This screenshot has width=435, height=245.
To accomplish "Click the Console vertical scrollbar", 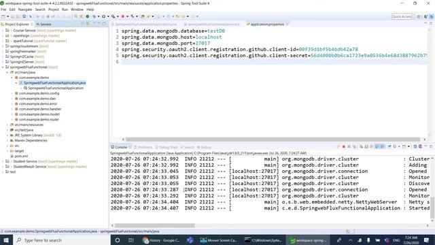I will click(x=432, y=208).
